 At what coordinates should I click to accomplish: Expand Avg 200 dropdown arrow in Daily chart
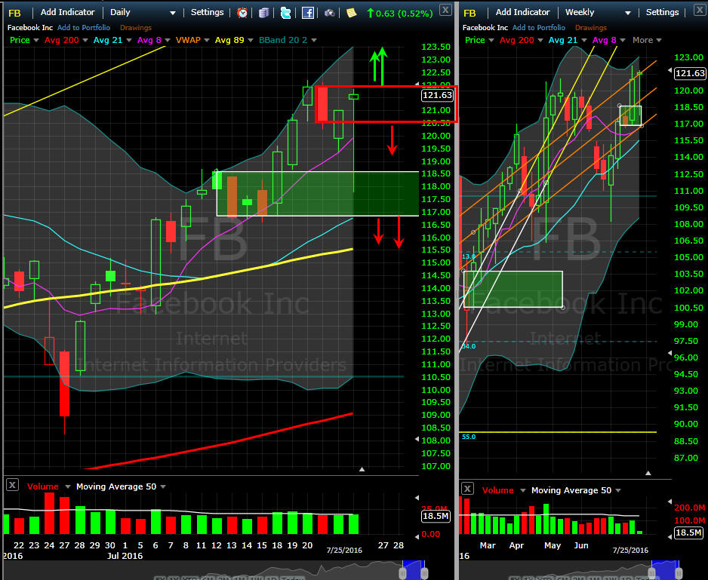84,40
